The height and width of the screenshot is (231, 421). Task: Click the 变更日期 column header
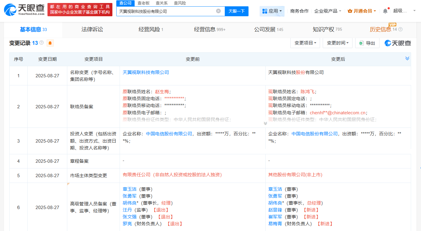(47, 59)
